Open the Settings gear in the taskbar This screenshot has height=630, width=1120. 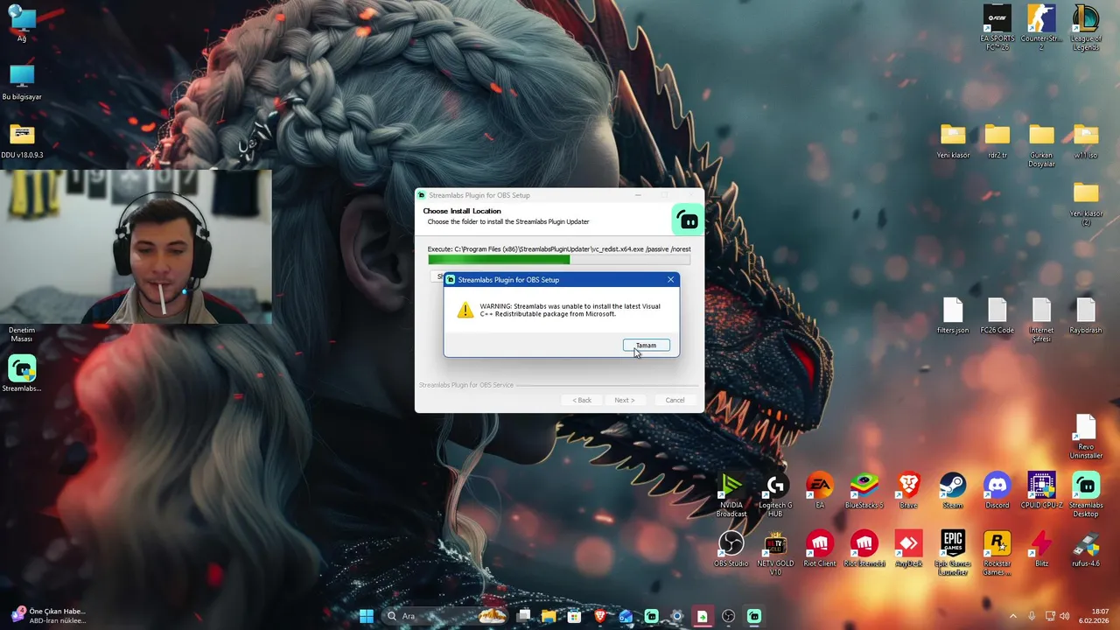(676, 616)
